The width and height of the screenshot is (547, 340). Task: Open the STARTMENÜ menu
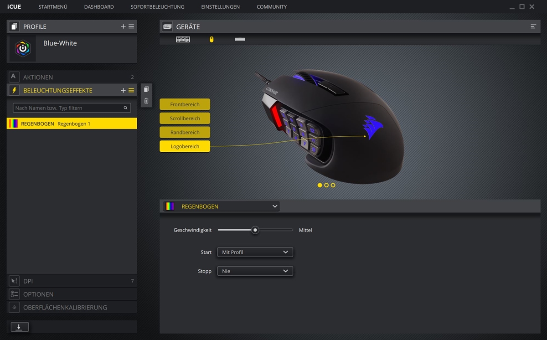(x=53, y=7)
